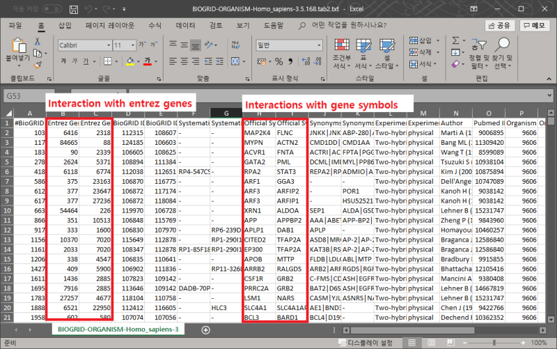The image size is (557, 349).
Task: Click the New Sheet plus button
Action: click(205, 330)
